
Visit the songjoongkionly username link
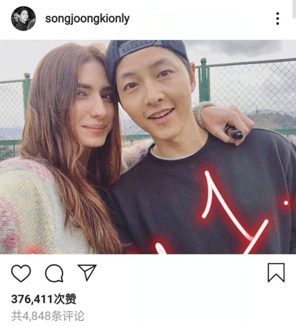point(87,19)
